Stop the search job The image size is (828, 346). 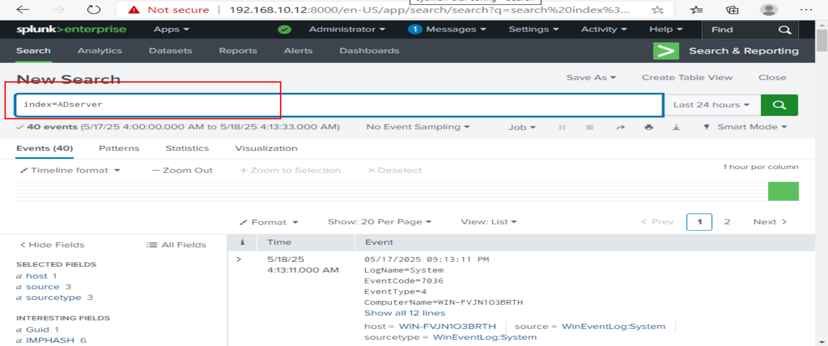pyautogui.click(x=589, y=127)
